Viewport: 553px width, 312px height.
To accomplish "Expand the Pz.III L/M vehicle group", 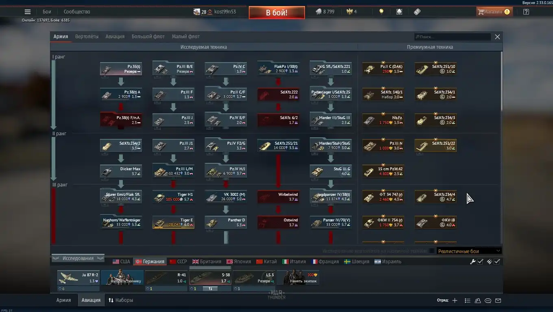I will [173, 171].
